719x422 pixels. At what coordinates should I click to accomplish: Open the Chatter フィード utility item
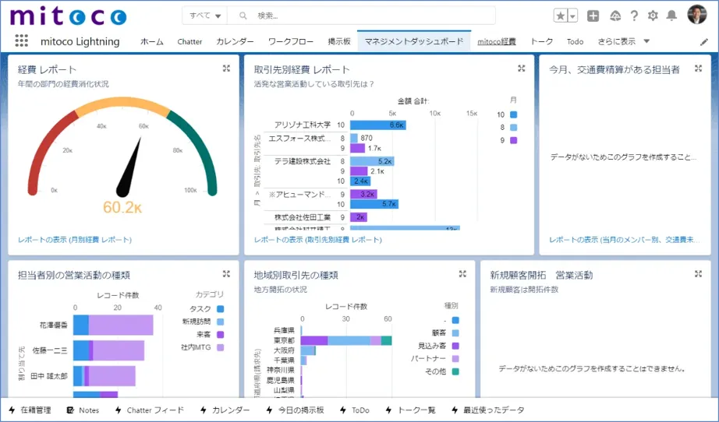[x=149, y=410]
